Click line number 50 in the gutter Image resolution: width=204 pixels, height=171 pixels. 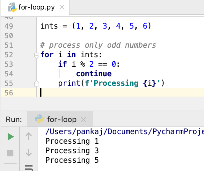[x=9, y=36]
